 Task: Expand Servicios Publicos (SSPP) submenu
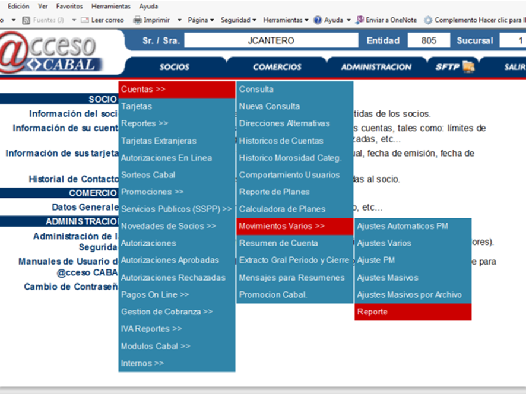(x=176, y=209)
